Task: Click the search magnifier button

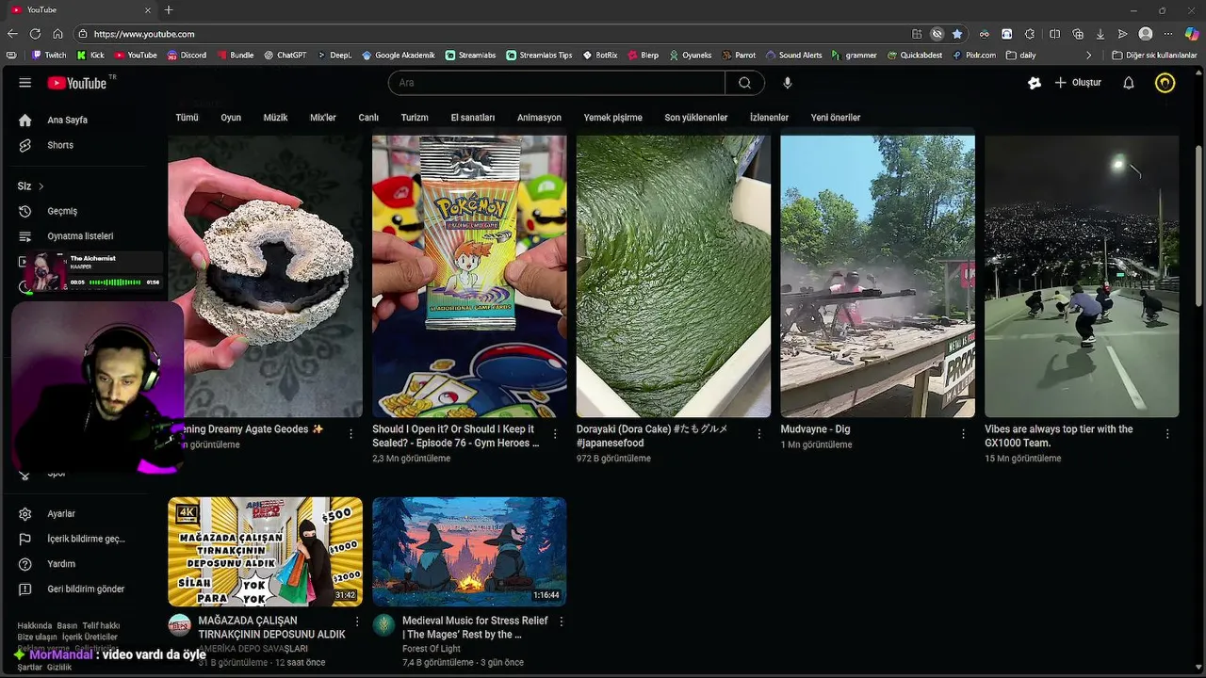Action: [x=744, y=83]
